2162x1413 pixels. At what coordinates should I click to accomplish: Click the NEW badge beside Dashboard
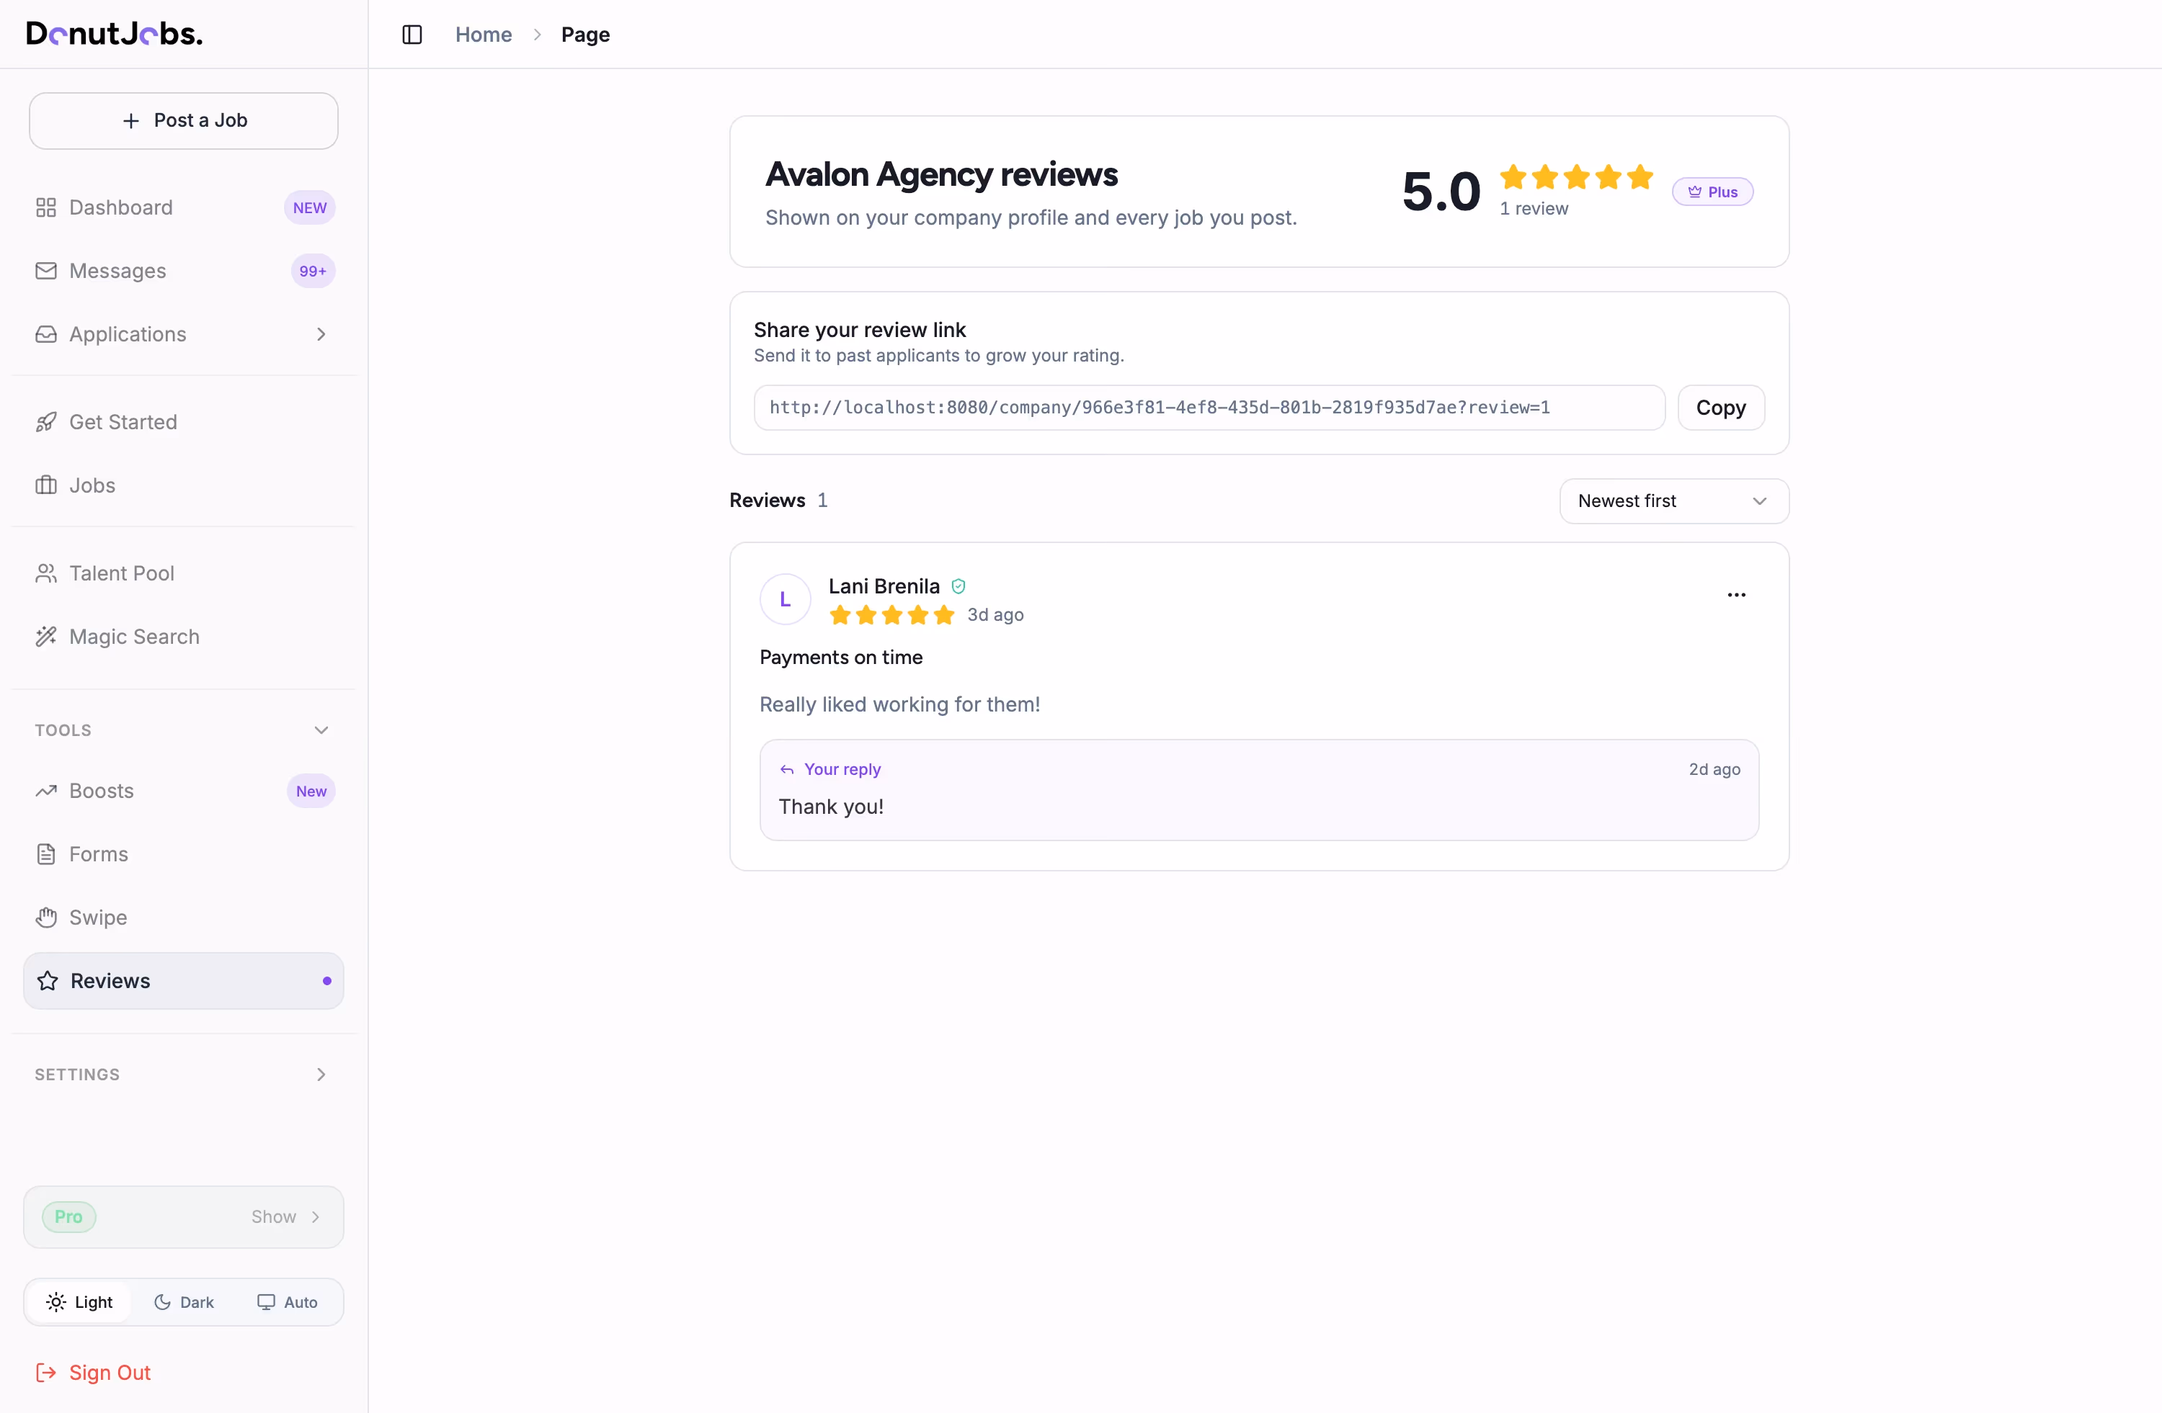point(310,208)
